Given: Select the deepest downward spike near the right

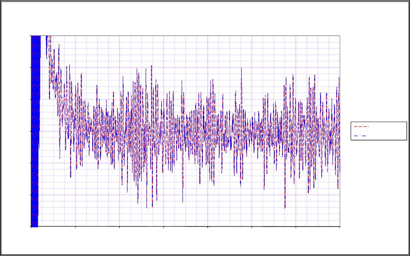Looking at the screenshot, I should [285, 208].
